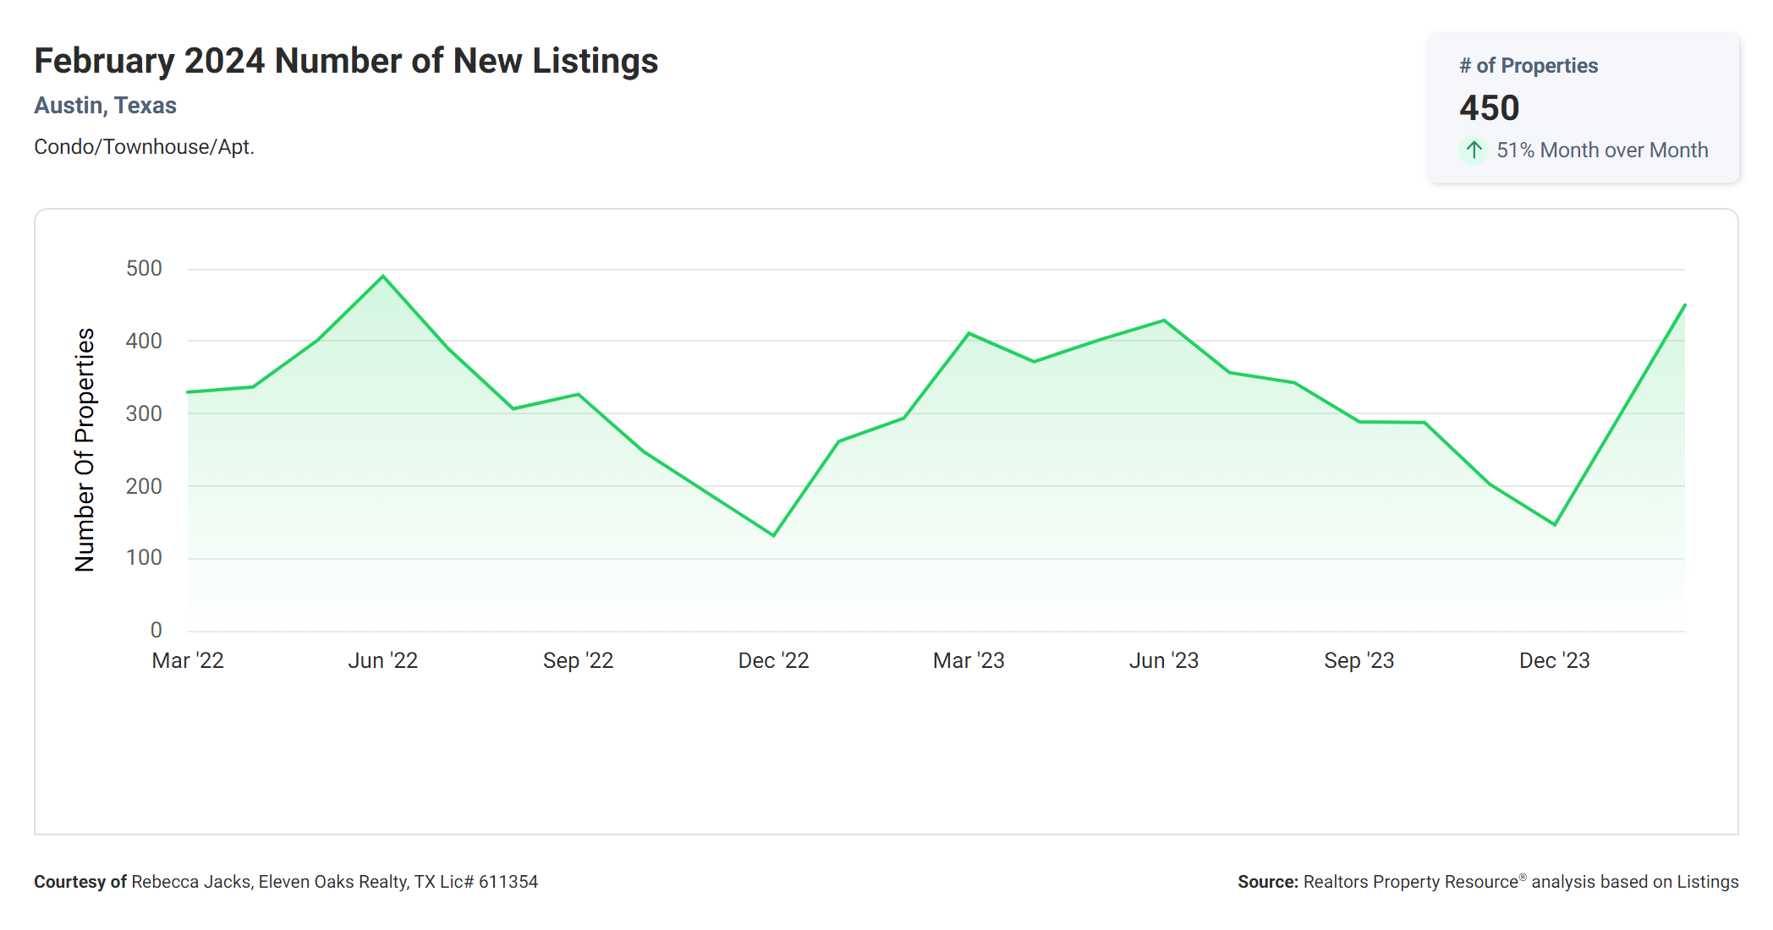Click the final Feb 2024 line endpoint
The height and width of the screenshot is (930, 1773).
coord(1684,305)
